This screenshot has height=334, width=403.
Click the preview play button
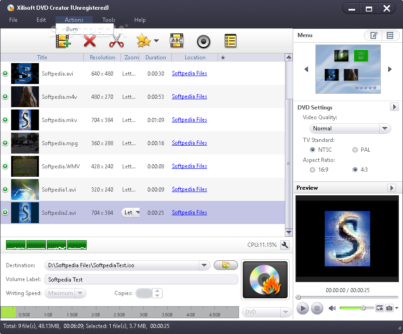pyautogui.click(x=303, y=308)
